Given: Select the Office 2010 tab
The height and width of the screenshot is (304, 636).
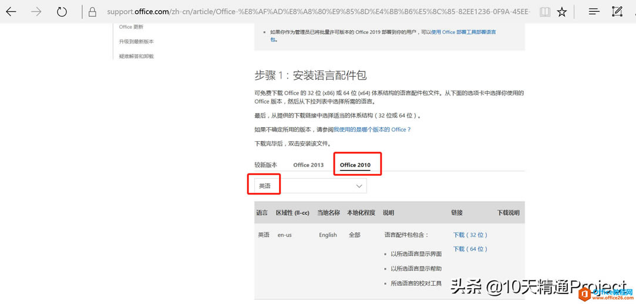Looking at the screenshot, I should point(355,165).
